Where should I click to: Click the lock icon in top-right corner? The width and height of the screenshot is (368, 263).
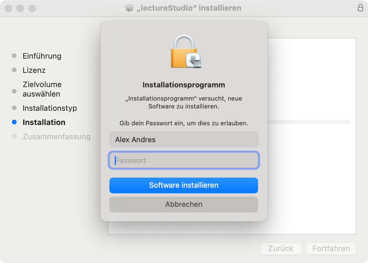[360, 8]
